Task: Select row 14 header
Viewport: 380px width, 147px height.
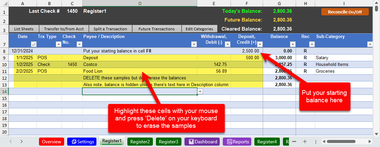Action: click(x=4, y=91)
